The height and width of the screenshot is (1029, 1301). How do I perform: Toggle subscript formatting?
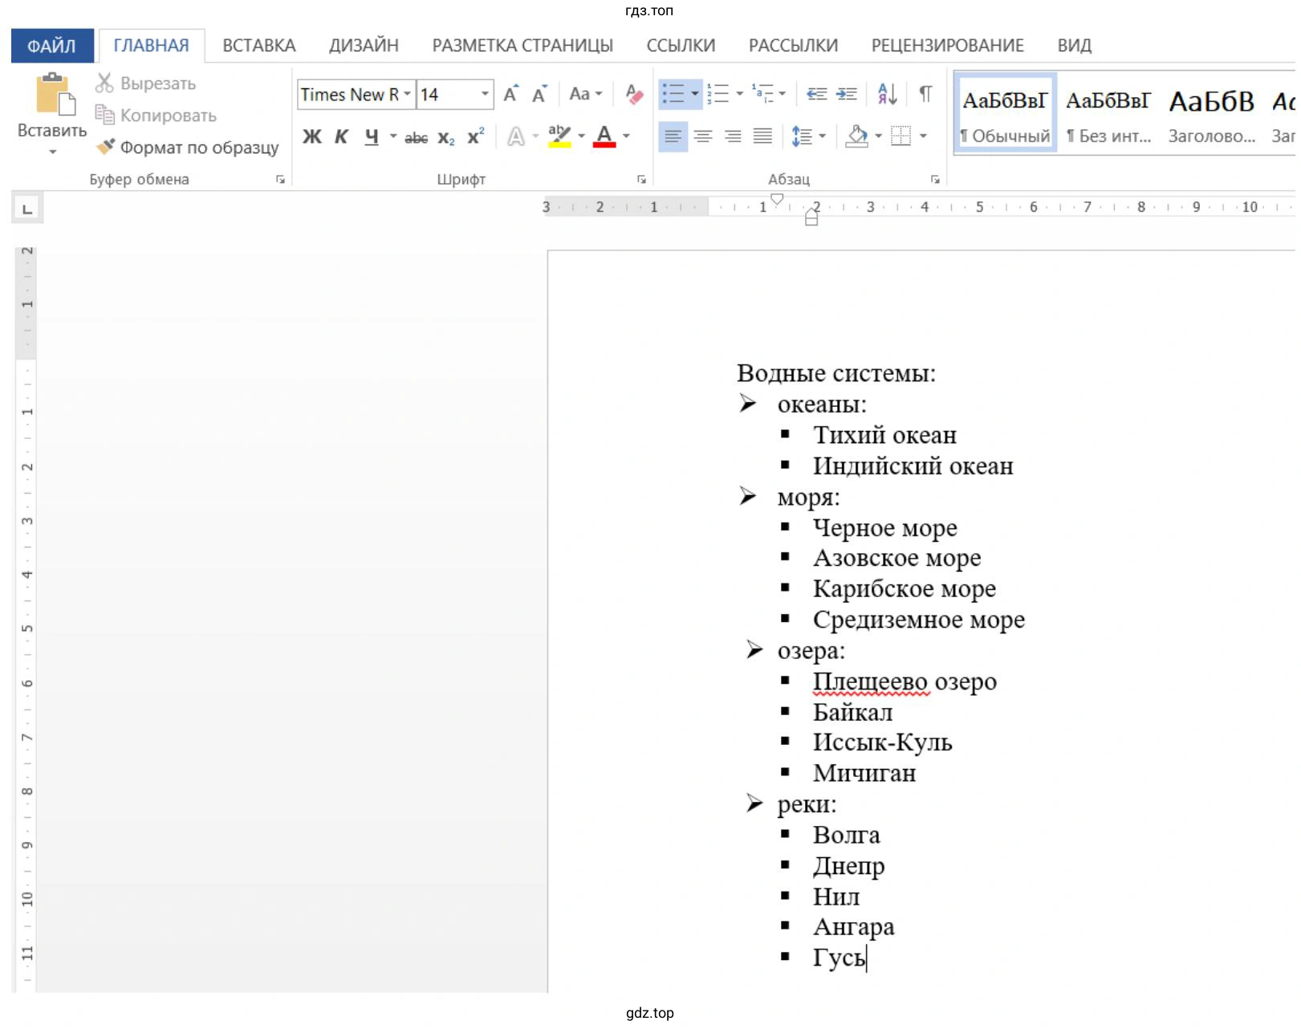tap(446, 138)
